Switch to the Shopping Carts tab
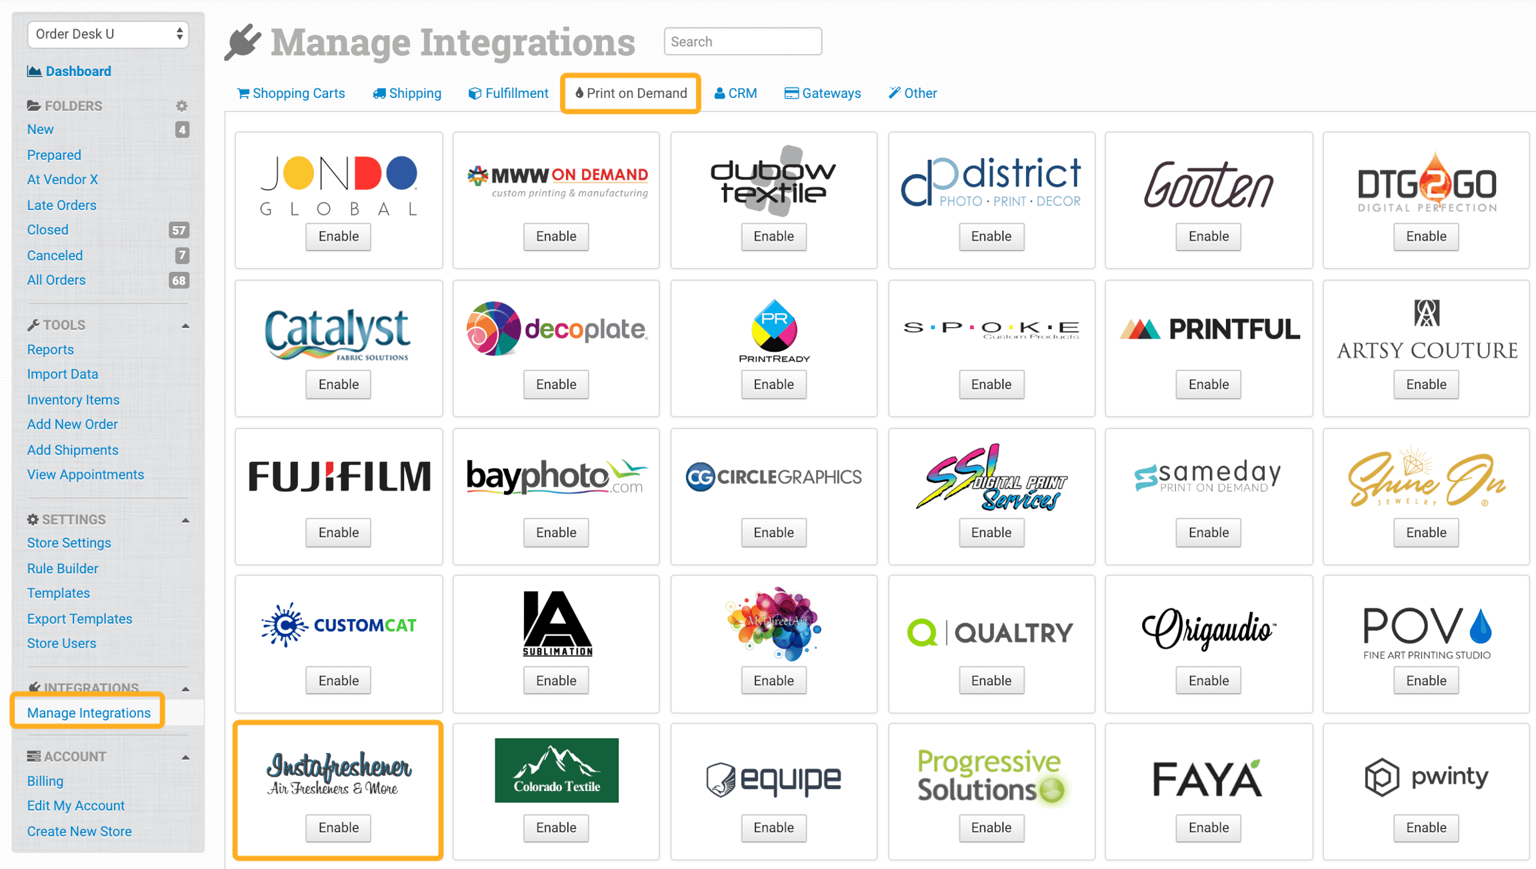This screenshot has width=1536, height=869. 291,93
